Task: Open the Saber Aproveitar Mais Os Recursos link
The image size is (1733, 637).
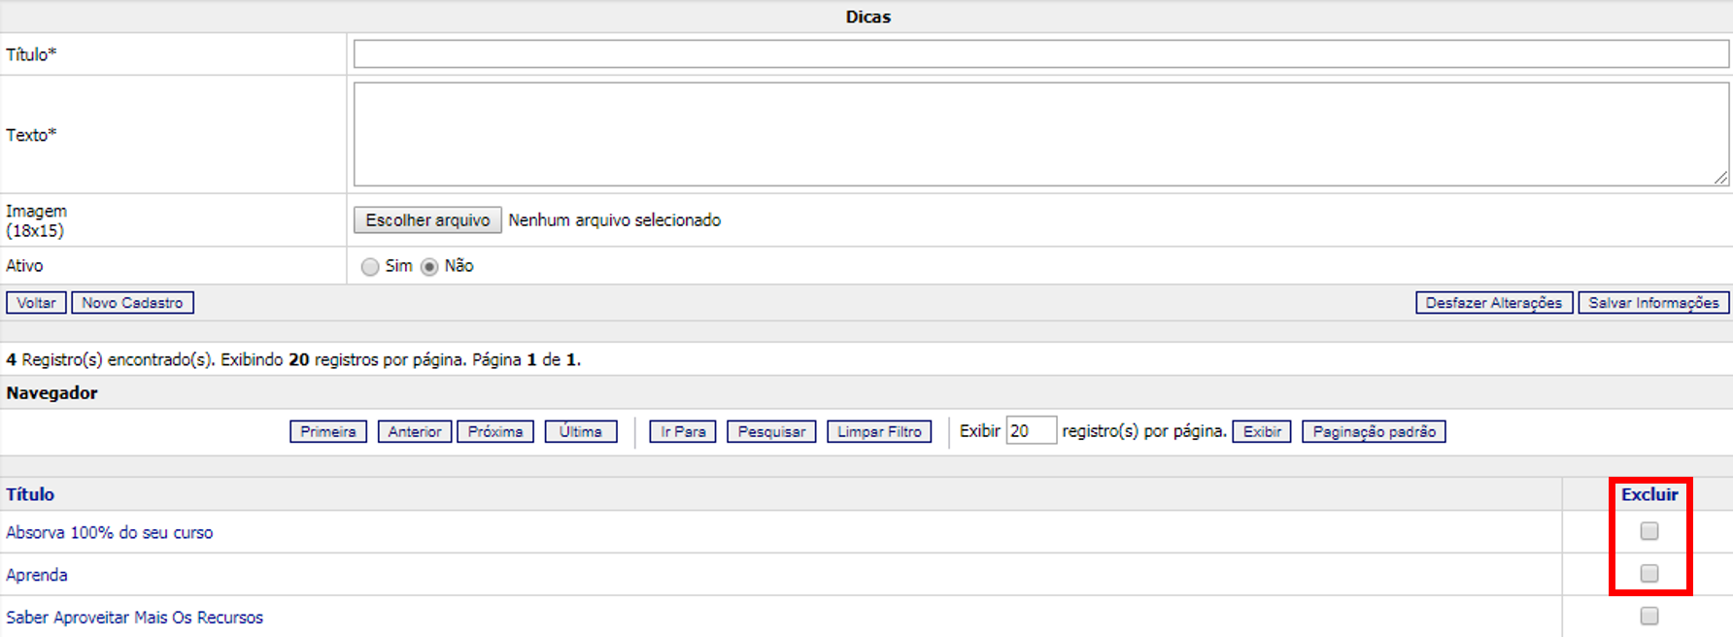Action: pyautogui.click(x=135, y=618)
